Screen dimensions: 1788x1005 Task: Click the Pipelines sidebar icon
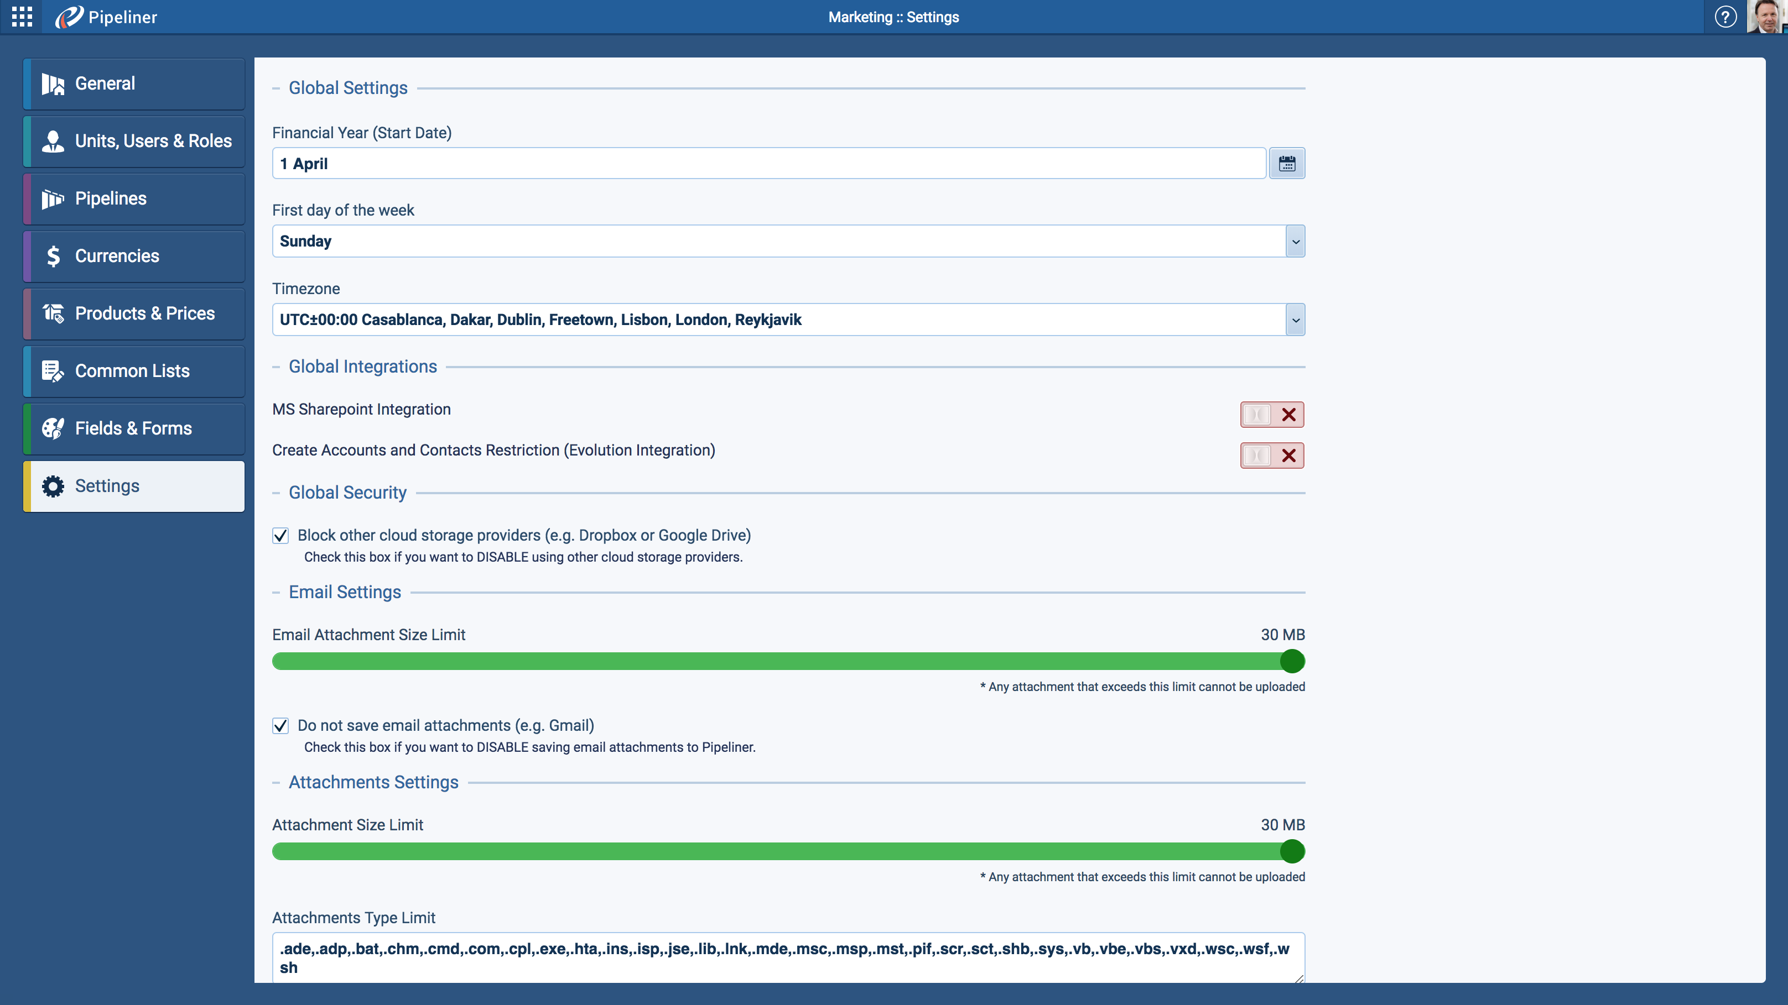pos(53,199)
